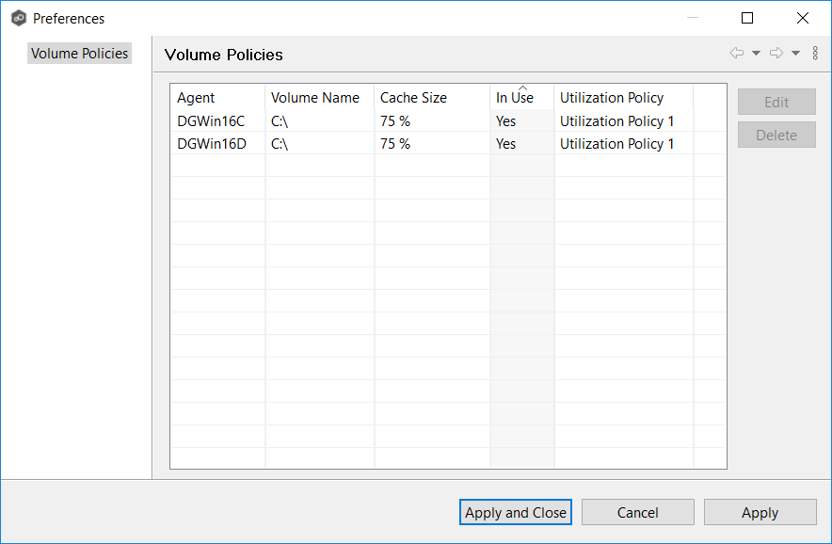Cancel the Preferences dialog

[637, 512]
